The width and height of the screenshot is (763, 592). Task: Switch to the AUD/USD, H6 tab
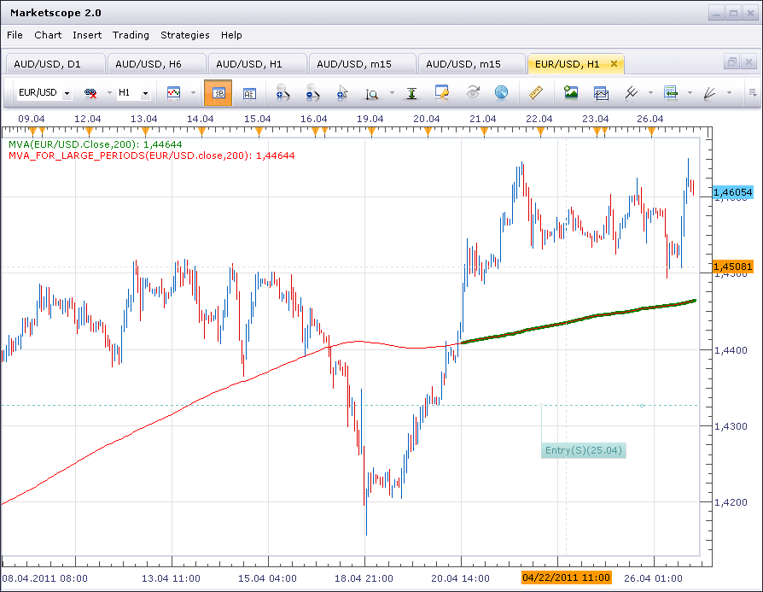point(157,64)
